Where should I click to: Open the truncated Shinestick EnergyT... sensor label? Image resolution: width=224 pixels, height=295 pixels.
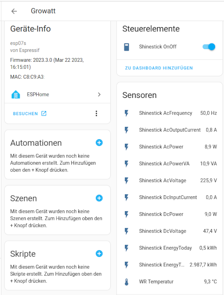pyautogui.click(x=162, y=265)
